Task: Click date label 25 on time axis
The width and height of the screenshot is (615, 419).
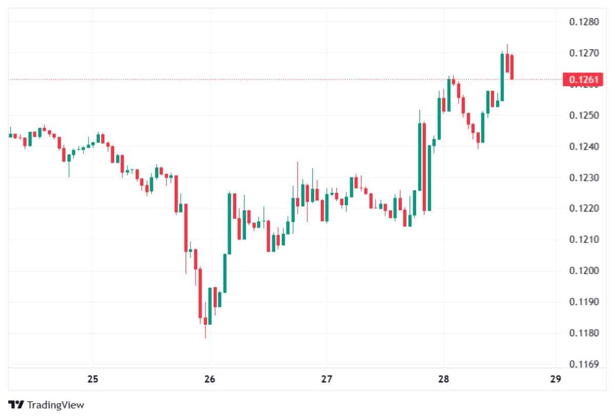Action: click(x=93, y=380)
